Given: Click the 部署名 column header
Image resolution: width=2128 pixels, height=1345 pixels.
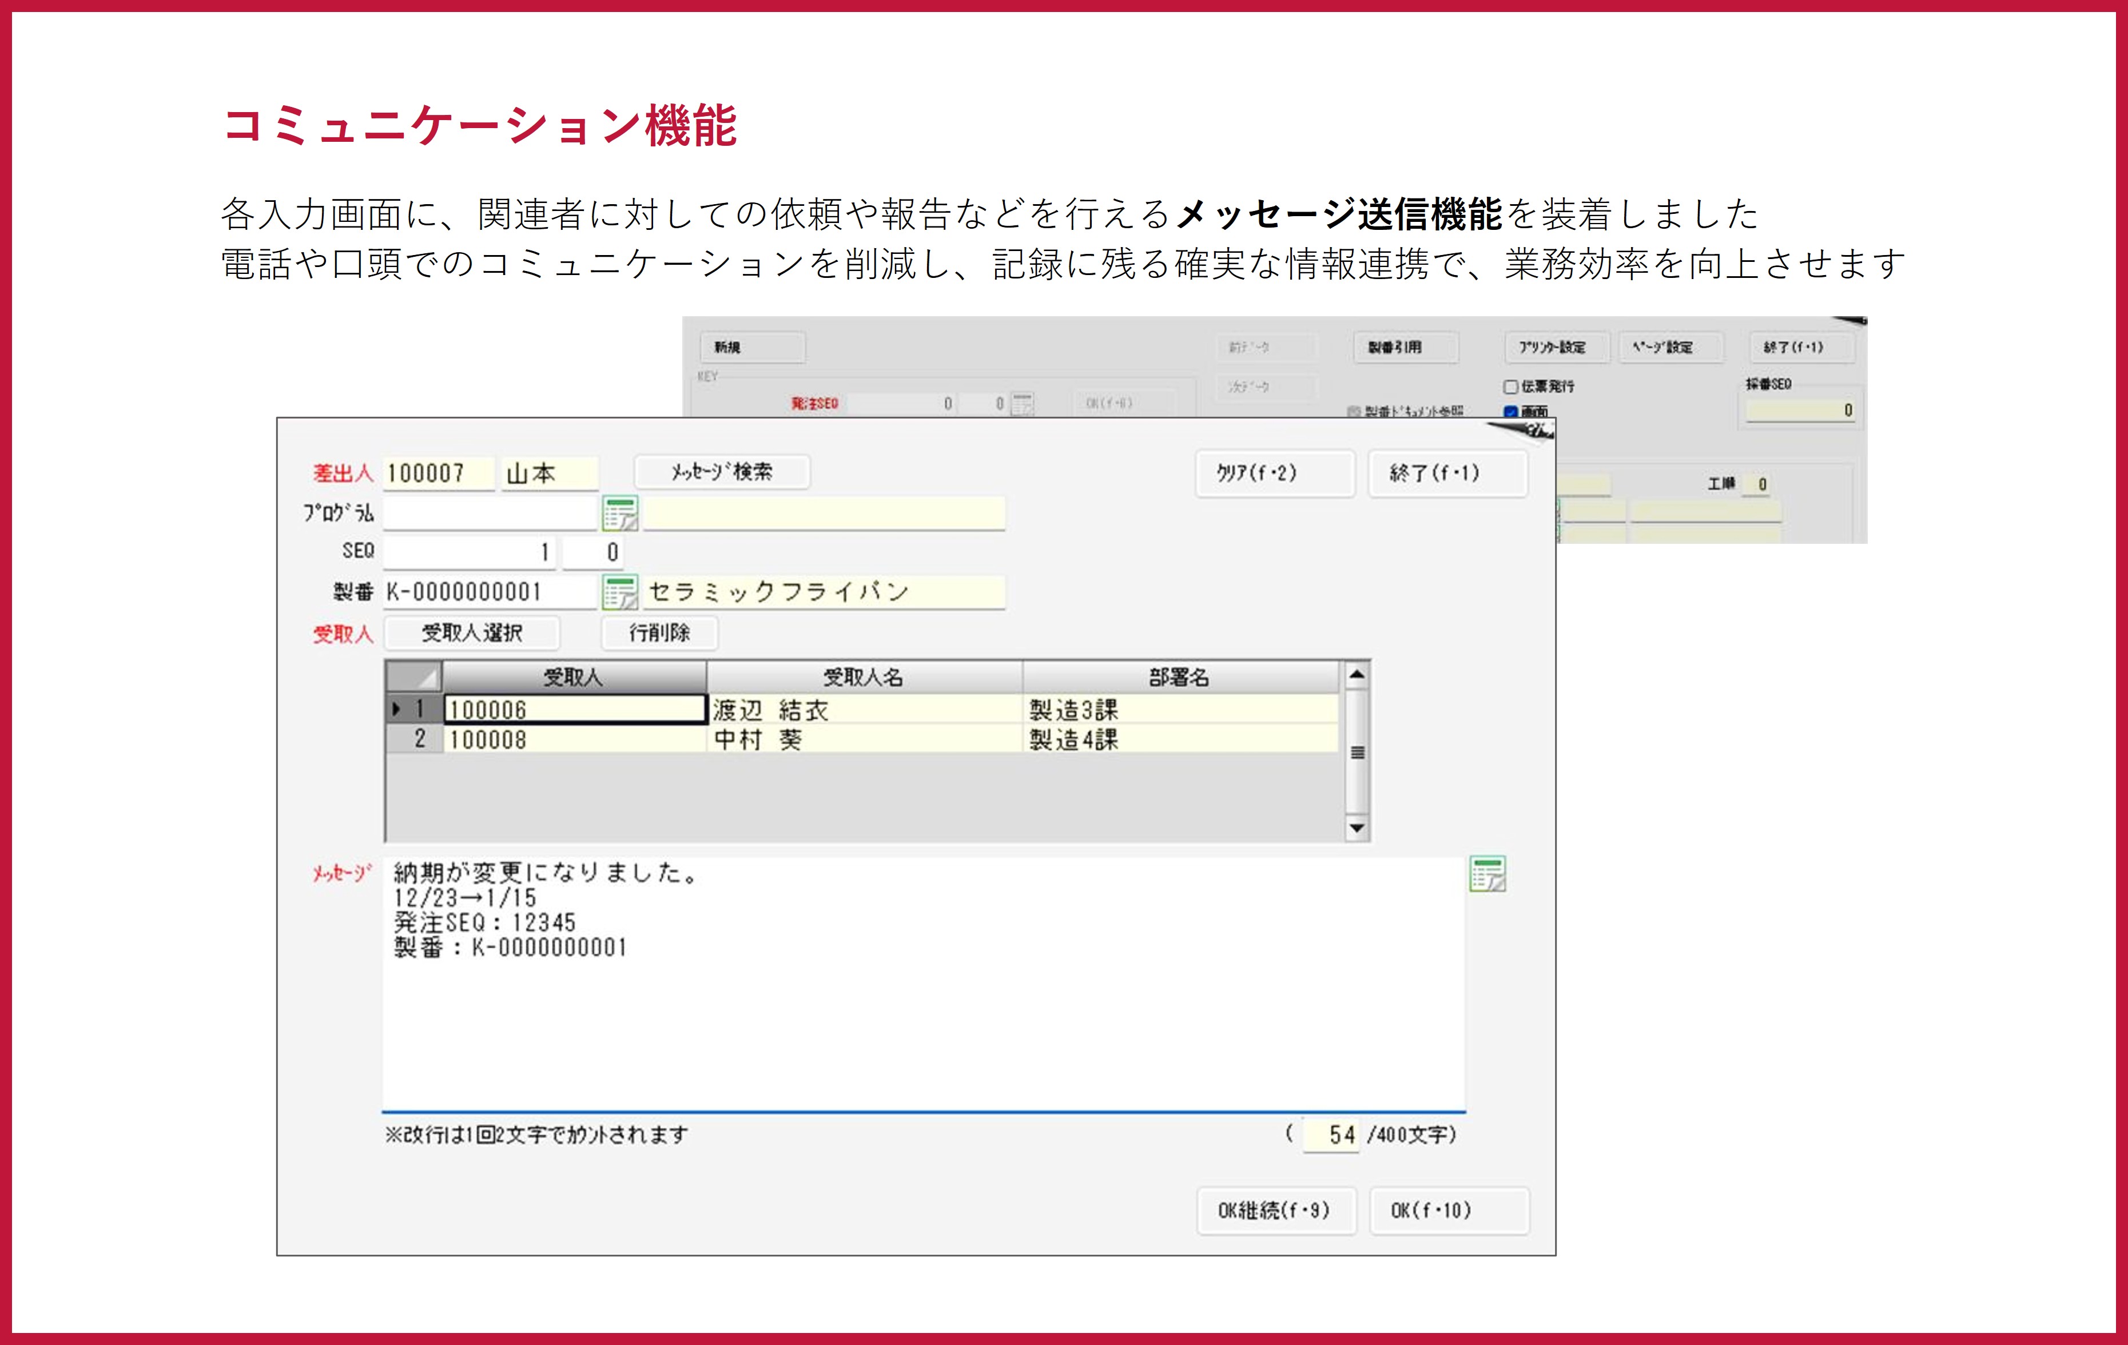Looking at the screenshot, I should click(1179, 678).
